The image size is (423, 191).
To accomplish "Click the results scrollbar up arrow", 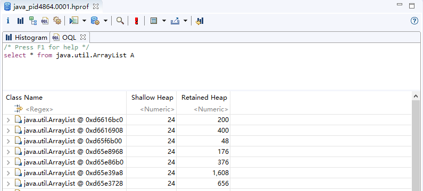I will point(416,96).
